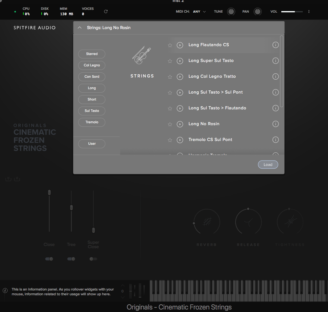
Task: Click the preset save/upload icon
Action: (17, 179)
